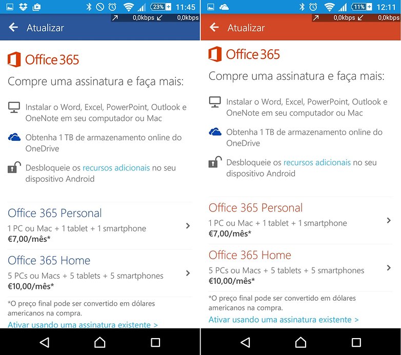
Task: Open orange Office 365 Home plan title
Action: 250,255
